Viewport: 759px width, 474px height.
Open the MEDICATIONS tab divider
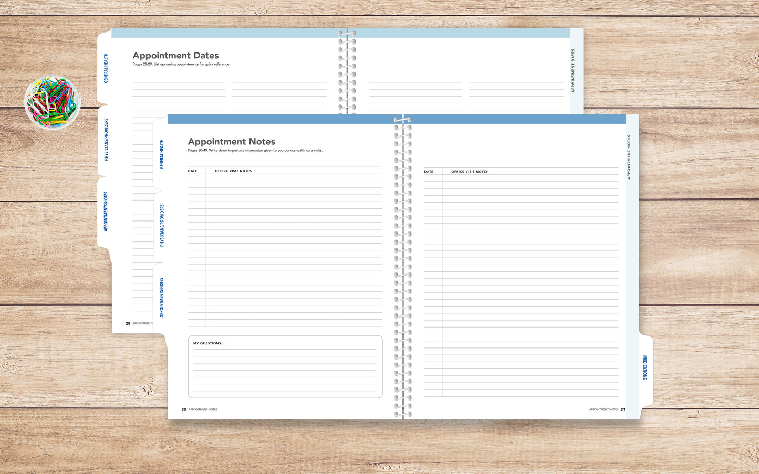point(644,365)
